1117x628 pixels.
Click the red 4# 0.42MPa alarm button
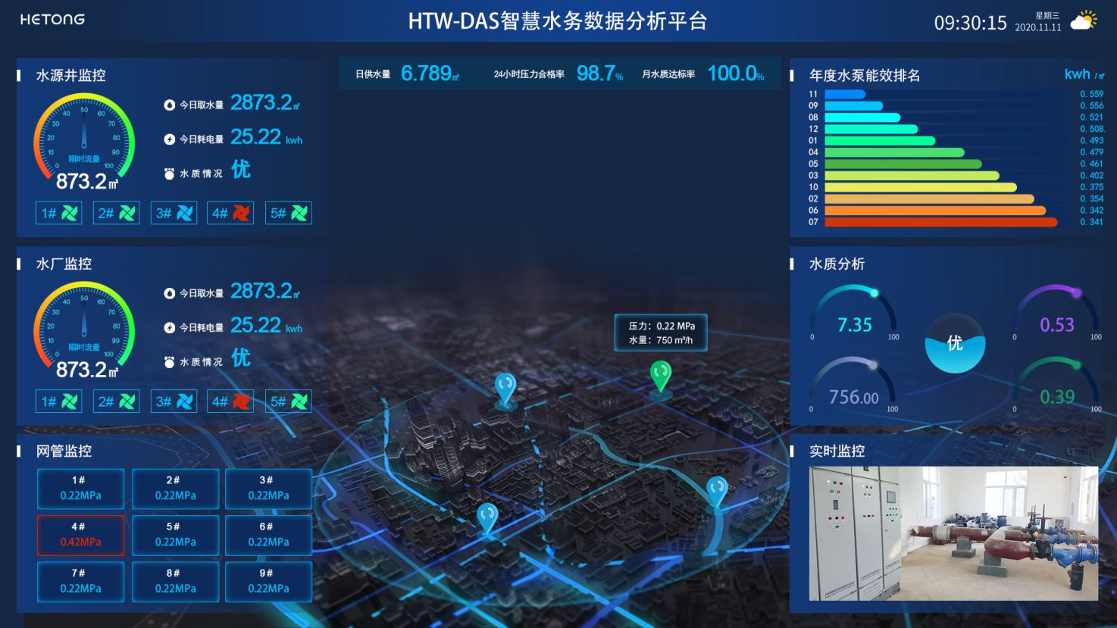pos(81,535)
